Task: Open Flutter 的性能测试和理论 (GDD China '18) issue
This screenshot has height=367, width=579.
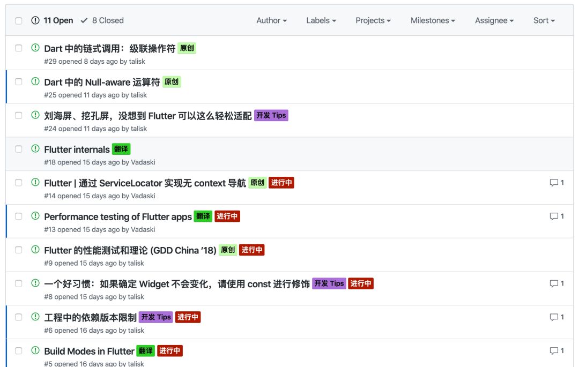Action: (130, 250)
